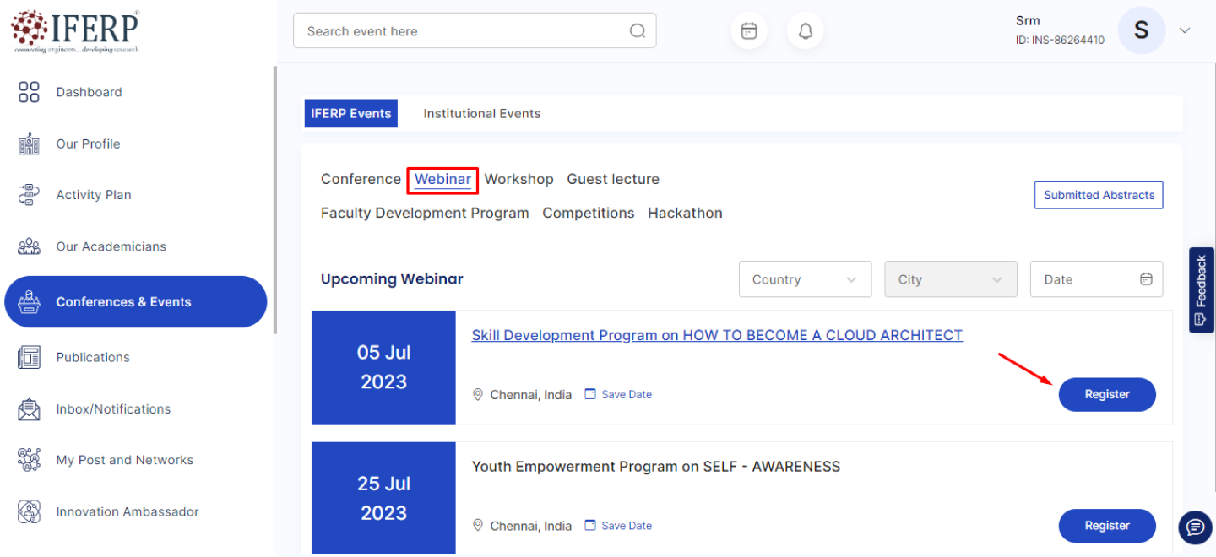Register for the Cloud Architect webinar
The width and height of the screenshot is (1216, 557).
point(1106,394)
